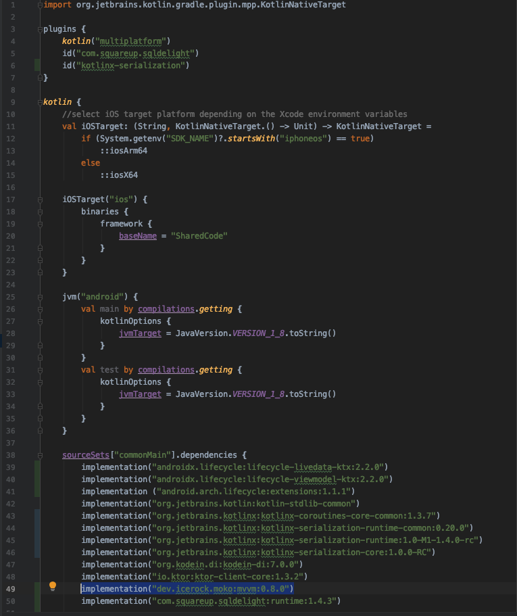Screen dimensions: 517x616
Task: Click the lifecycle-viewmodel-ktx:2.2.0 dependency
Action: point(237,479)
